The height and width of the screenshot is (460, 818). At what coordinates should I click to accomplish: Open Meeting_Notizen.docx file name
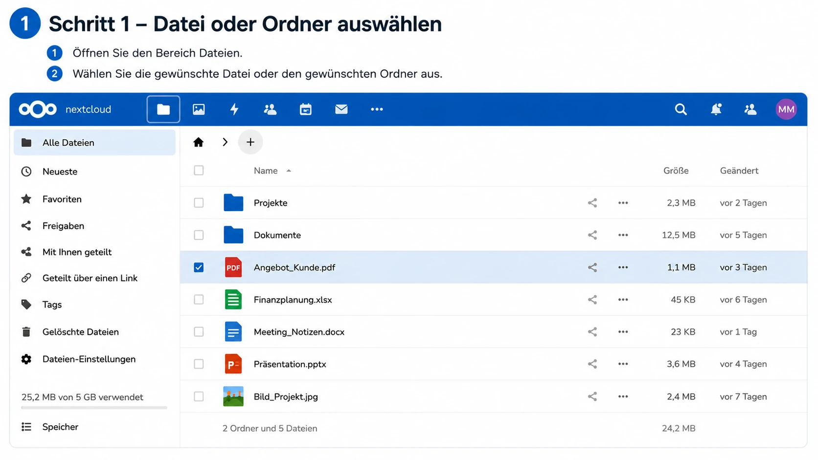[x=299, y=332]
